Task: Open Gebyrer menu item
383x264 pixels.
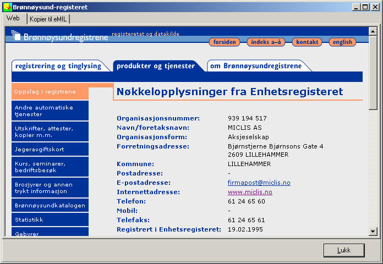Action: pos(50,232)
